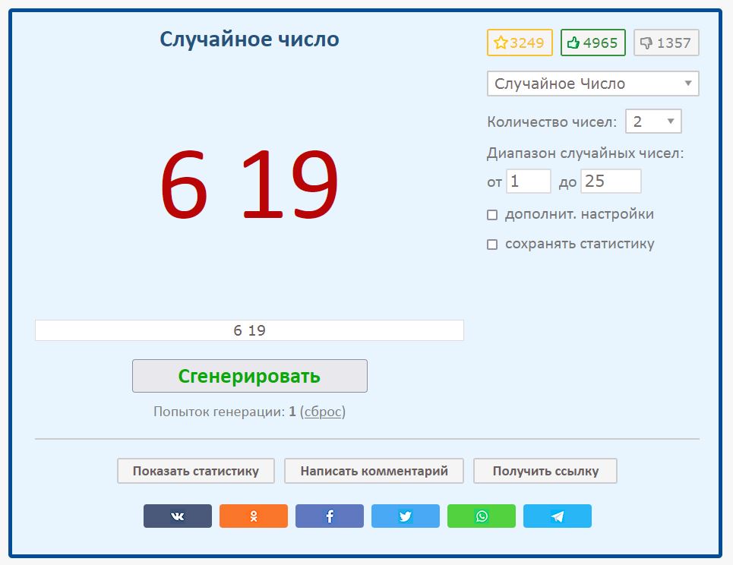The width and height of the screenshot is (733, 565).
Task: Focus the range maximum 'до' field
Action: click(611, 181)
